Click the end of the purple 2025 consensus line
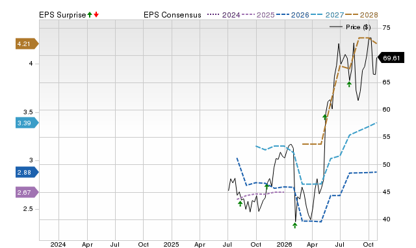Screen dimensions: 416x248 [x=284, y=192]
